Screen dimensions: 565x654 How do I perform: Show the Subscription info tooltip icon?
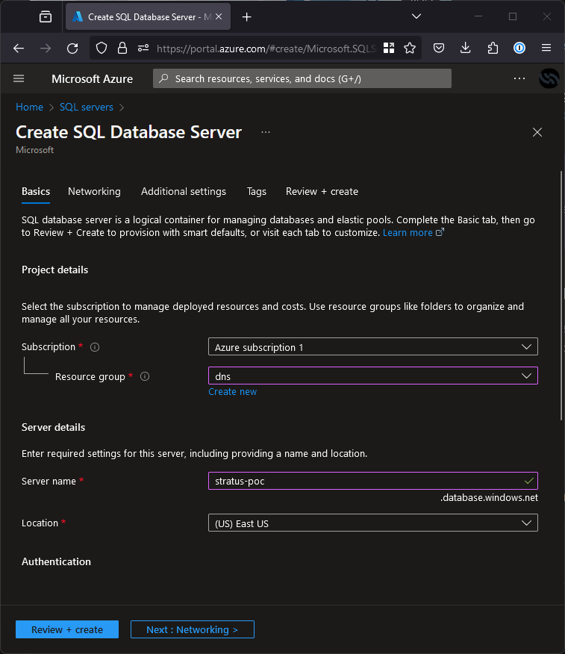[x=95, y=347]
